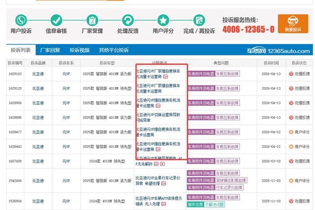The width and height of the screenshot is (315, 210).
Task: Click 处理反馈 status icon for complaint 1607608
Action: 291,161
